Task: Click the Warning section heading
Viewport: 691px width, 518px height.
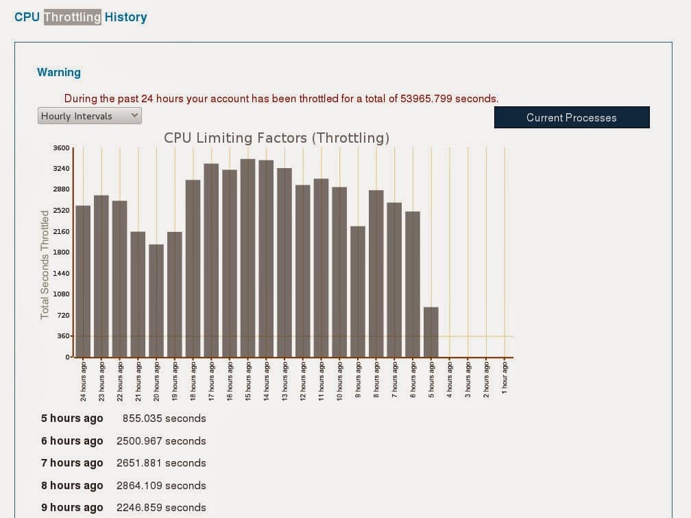Action: (x=59, y=72)
